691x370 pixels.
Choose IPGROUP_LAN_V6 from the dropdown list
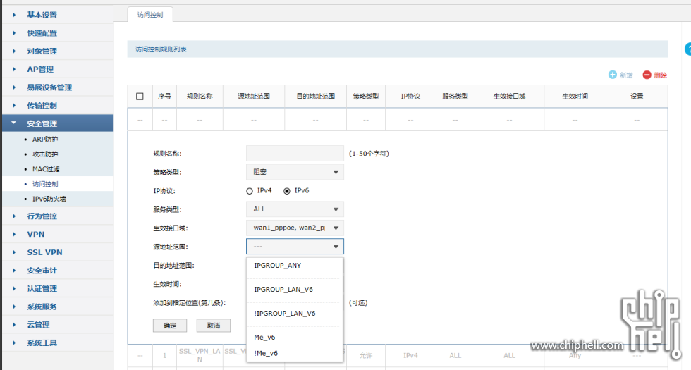point(295,290)
